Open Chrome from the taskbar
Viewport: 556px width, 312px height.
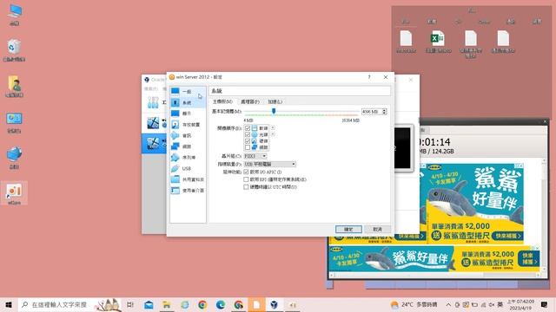202,304
